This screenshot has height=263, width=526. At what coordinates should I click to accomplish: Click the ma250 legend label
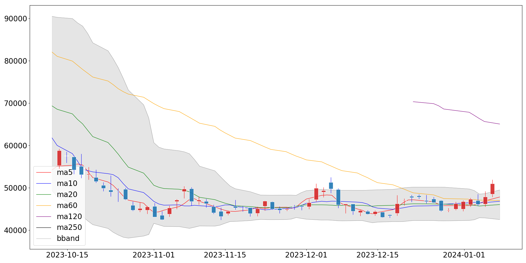click(69, 227)
